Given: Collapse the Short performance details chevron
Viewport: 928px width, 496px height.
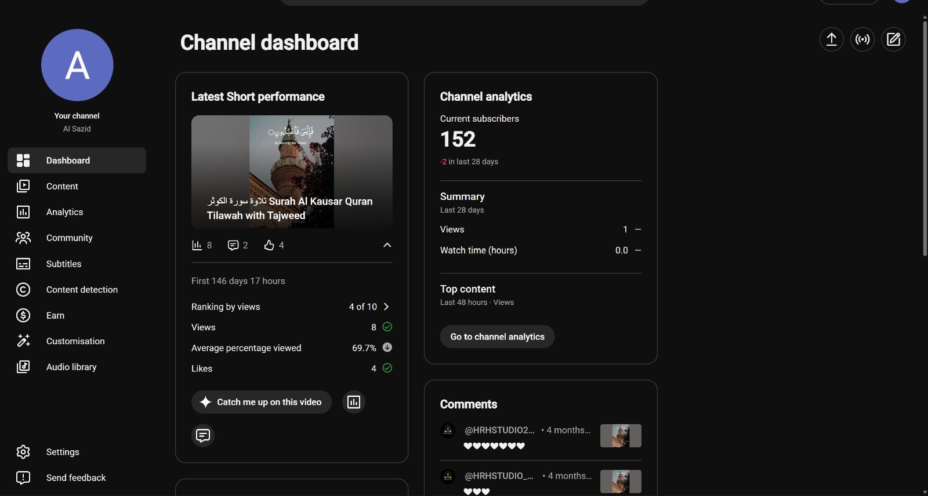Looking at the screenshot, I should pos(387,245).
